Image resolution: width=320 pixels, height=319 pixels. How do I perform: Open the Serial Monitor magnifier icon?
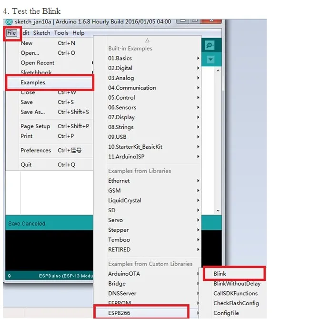click(210, 45)
